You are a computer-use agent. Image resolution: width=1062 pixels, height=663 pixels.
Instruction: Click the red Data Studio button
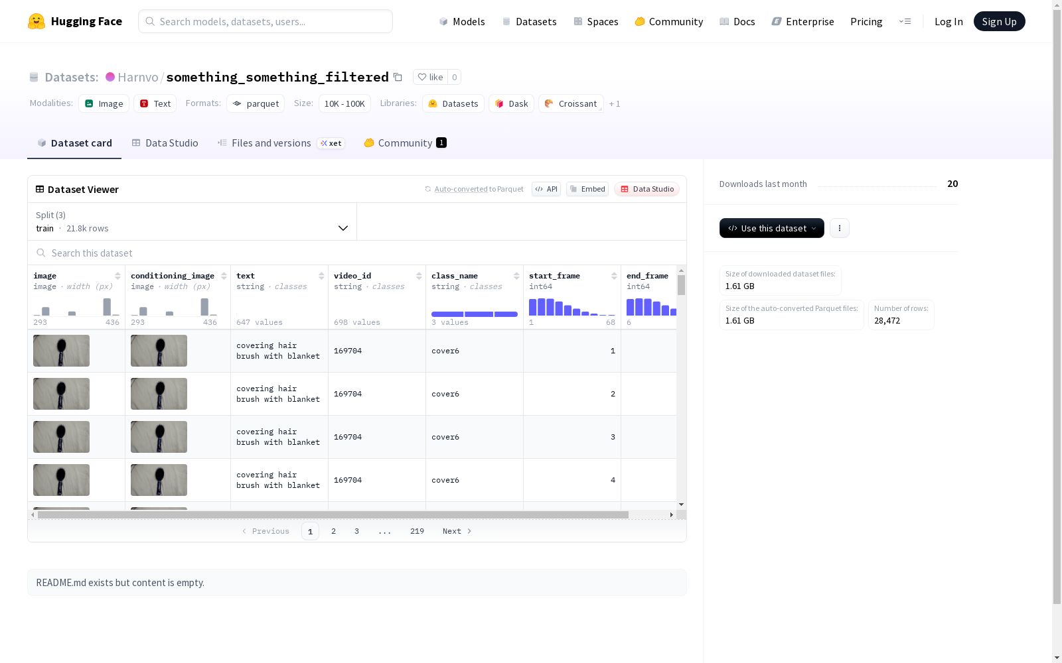click(646, 189)
